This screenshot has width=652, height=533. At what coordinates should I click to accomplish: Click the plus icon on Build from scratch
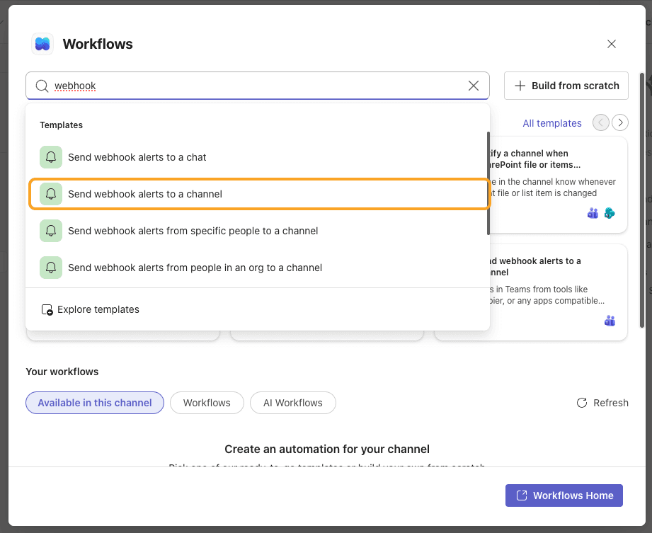coord(520,86)
